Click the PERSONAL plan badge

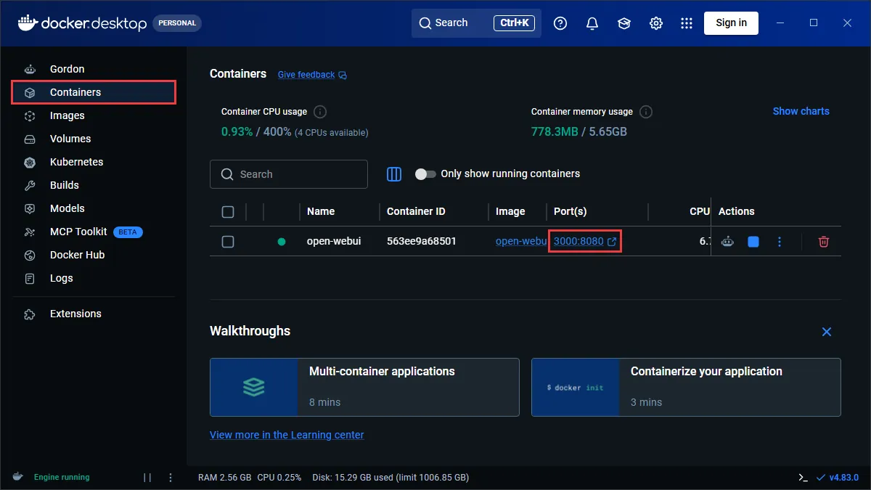(177, 23)
